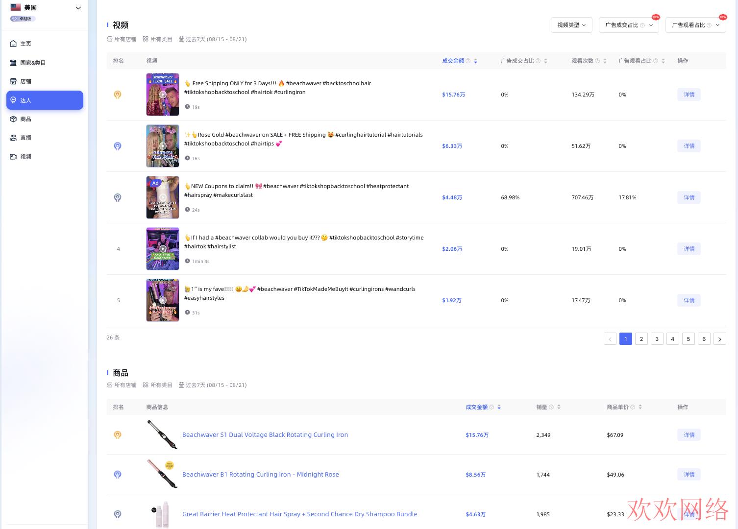Go to video list page 4
Image resolution: width=738 pixels, height=529 pixels.
pyautogui.click(x=673, y=339)
